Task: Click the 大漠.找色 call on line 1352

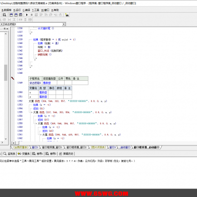Action: [68, 101]
